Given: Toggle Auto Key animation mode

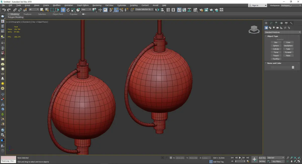Looking at the screenshot, I should point(262,158).
